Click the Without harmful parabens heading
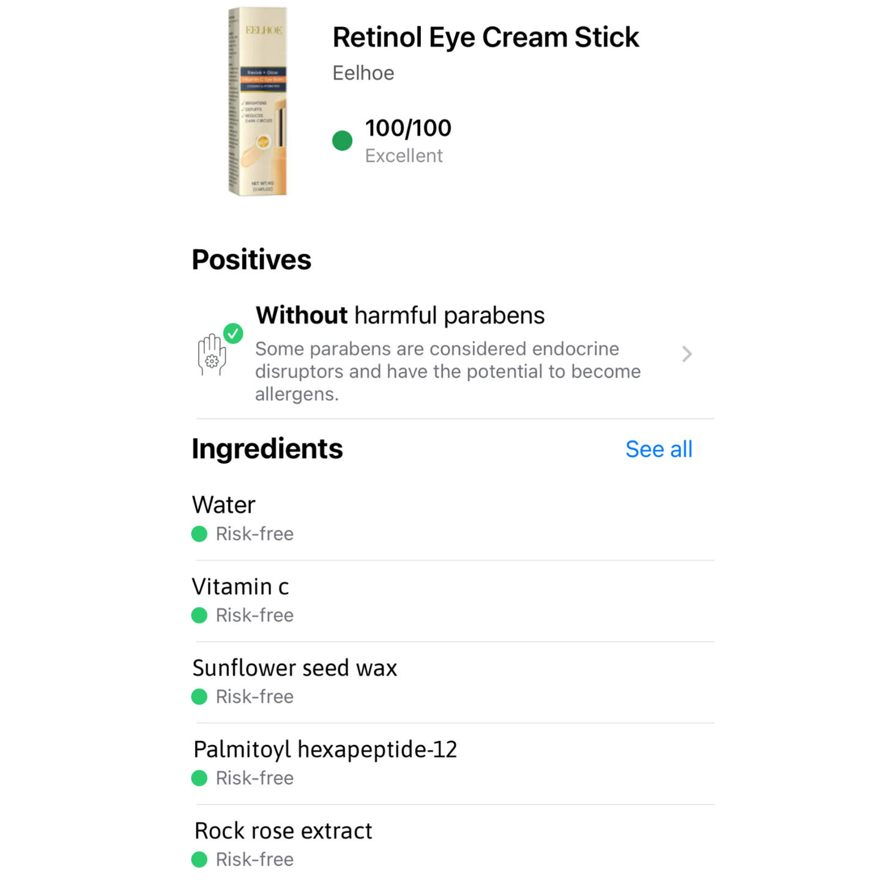 [x=400, y=316]
